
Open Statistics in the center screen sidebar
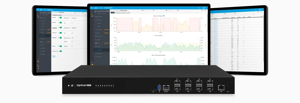tap(99, 50)
